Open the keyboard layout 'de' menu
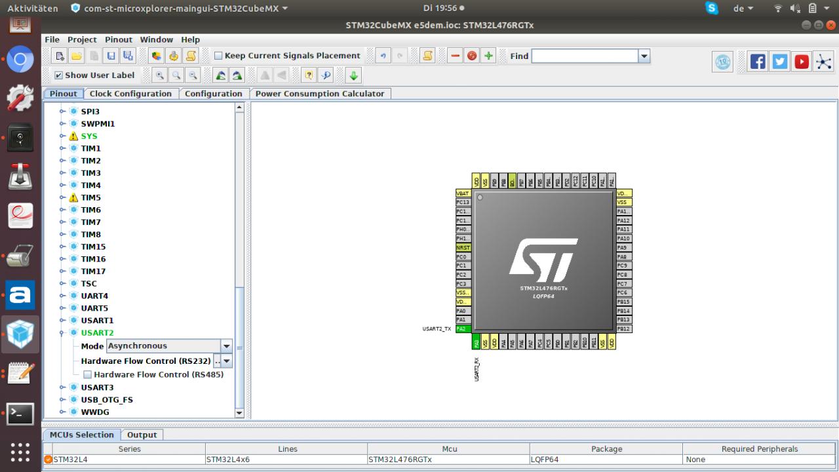This screenshot has height=472, width=839. click(743, 9)
